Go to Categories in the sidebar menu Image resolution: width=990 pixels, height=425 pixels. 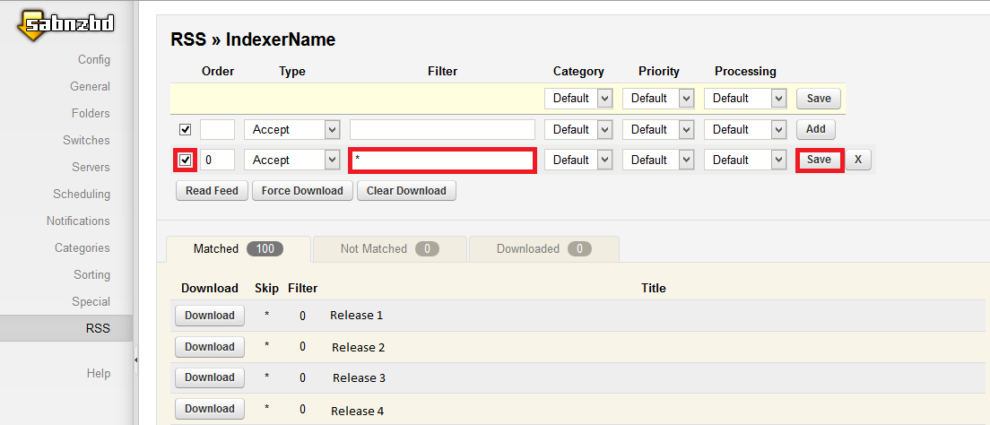point(82,247)
